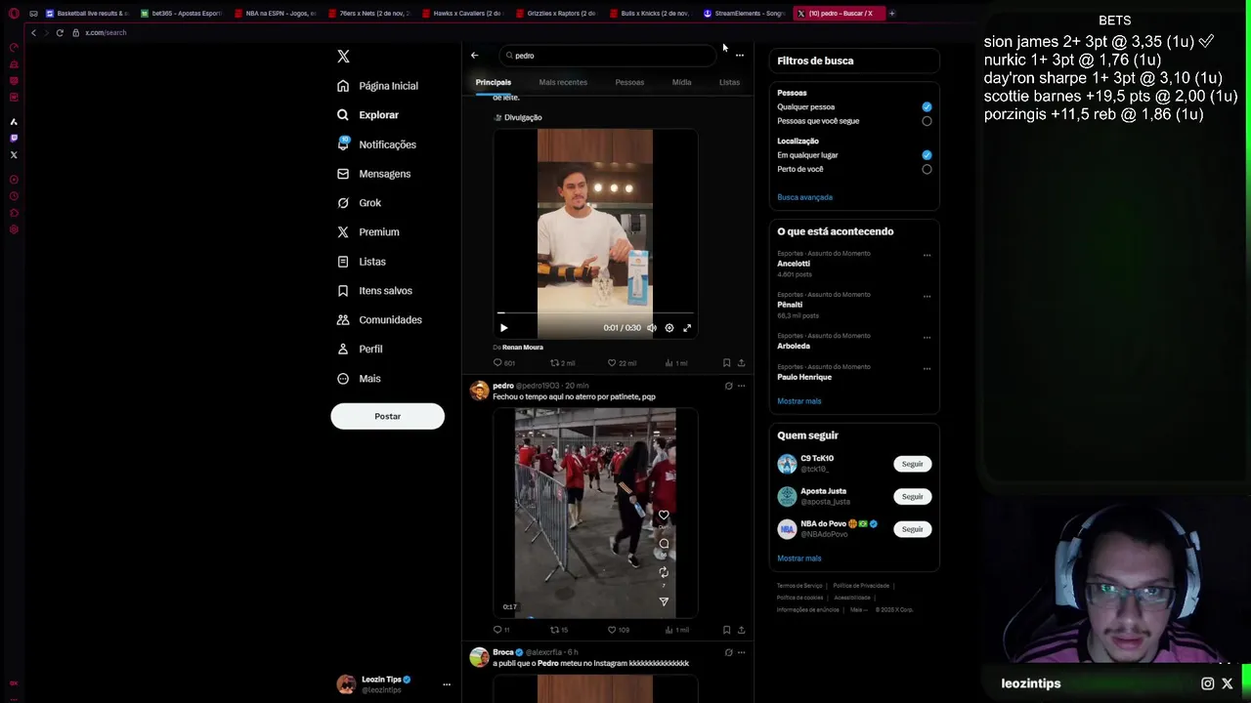
Task: Expand the Mais sidebar menu
Action: tap(359, 379)
